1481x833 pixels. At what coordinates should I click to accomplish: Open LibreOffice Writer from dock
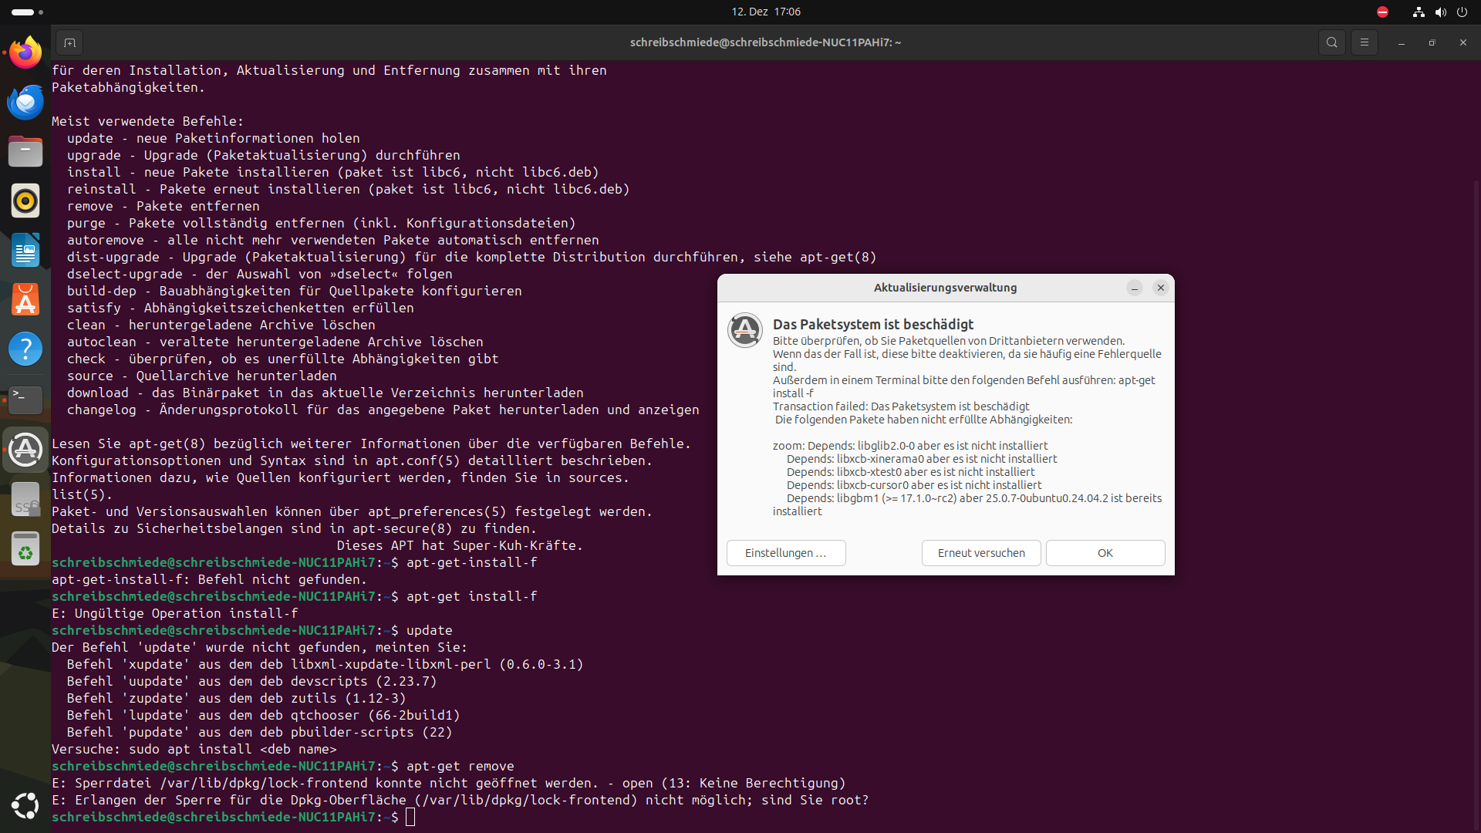pyautogui.click(x=25, y=251)
